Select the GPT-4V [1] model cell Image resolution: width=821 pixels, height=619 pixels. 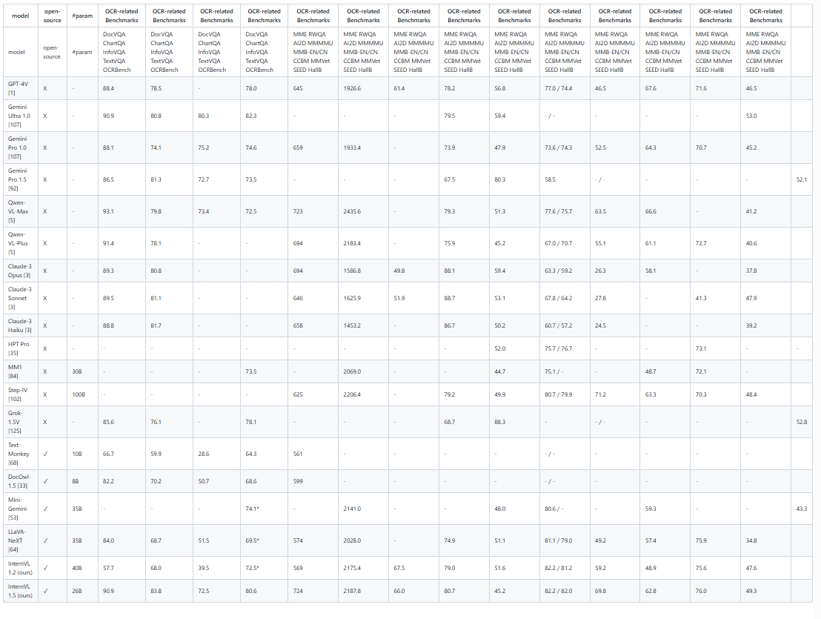tap(21, 88)
